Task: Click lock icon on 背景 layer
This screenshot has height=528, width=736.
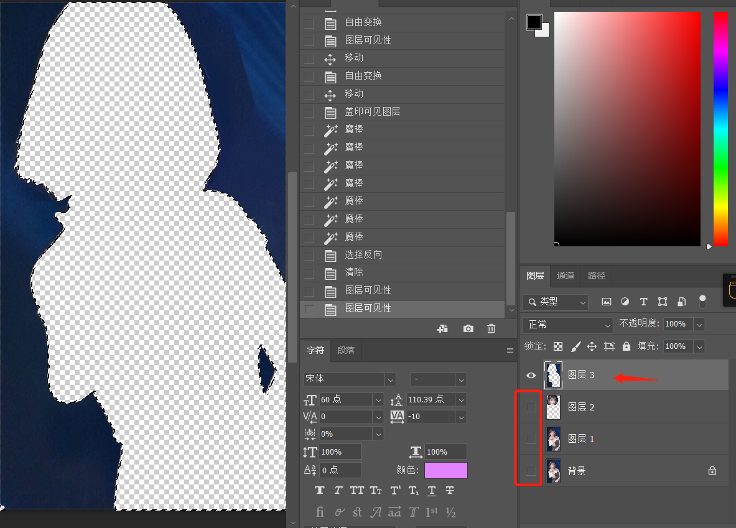Action: 712,470
